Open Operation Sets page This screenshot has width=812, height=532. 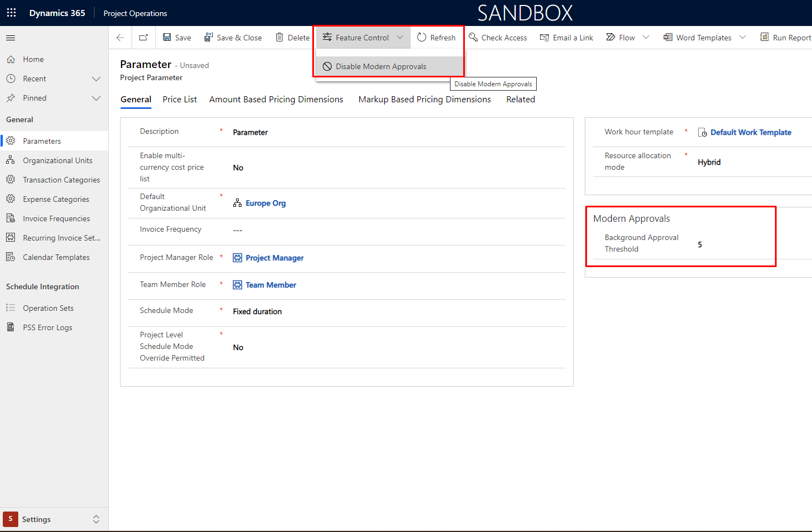(x=54, y=308)
